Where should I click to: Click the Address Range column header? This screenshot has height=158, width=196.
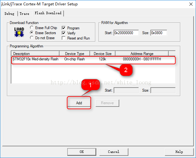click(142, 54)
